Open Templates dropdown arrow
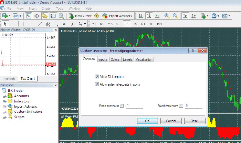 tap(229, 16)
